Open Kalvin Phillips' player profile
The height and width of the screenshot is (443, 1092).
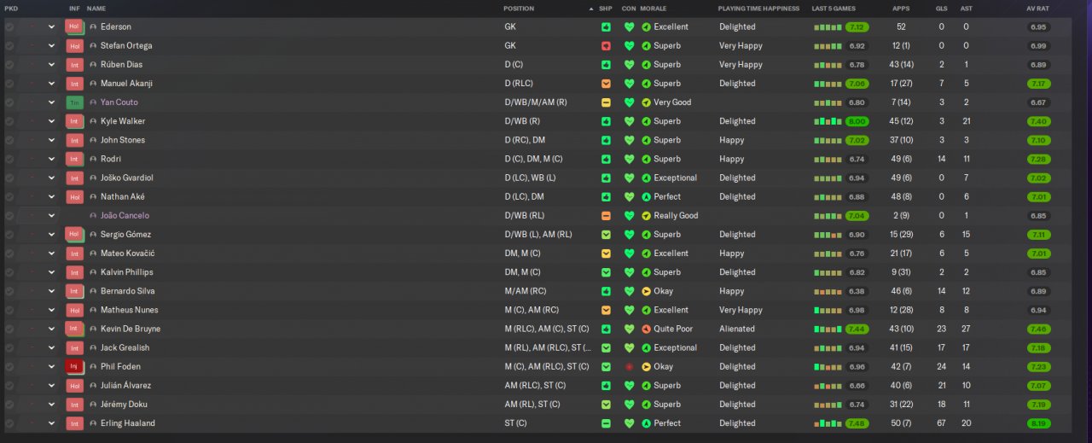coord(127,272)
